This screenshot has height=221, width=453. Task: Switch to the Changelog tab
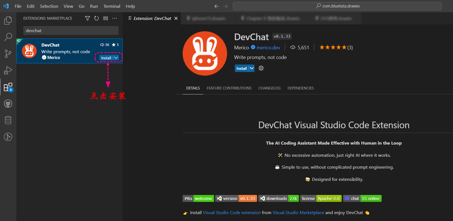270,88
